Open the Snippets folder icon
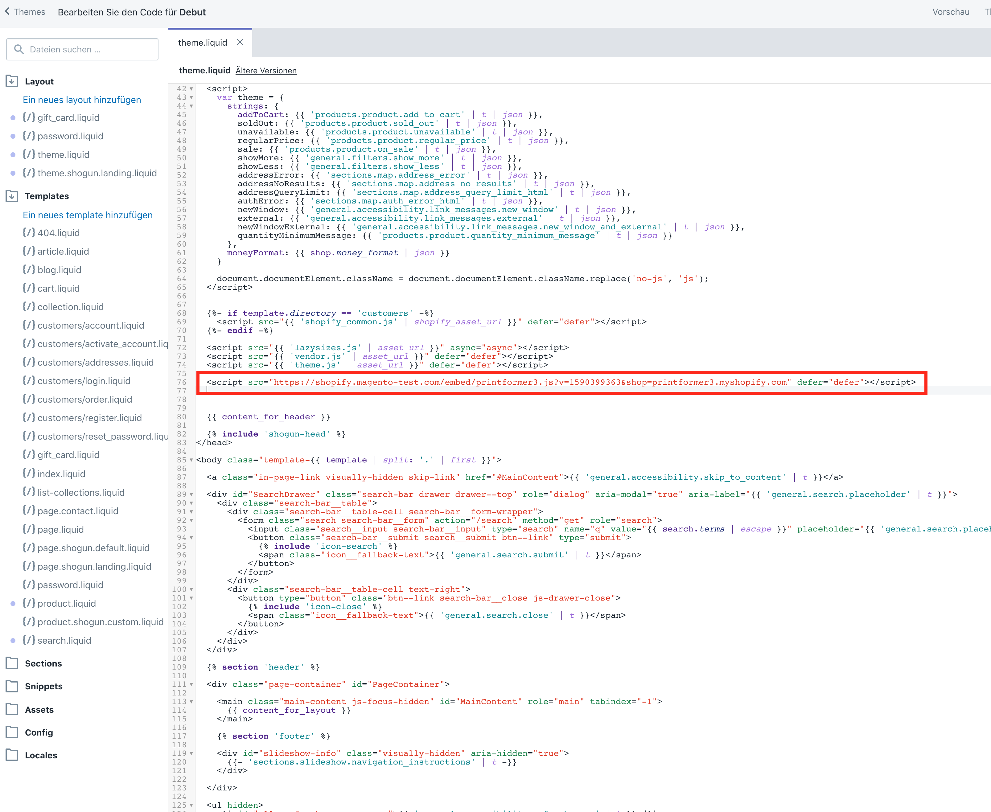This screenshot has height=812, width=991. point(12,686)
